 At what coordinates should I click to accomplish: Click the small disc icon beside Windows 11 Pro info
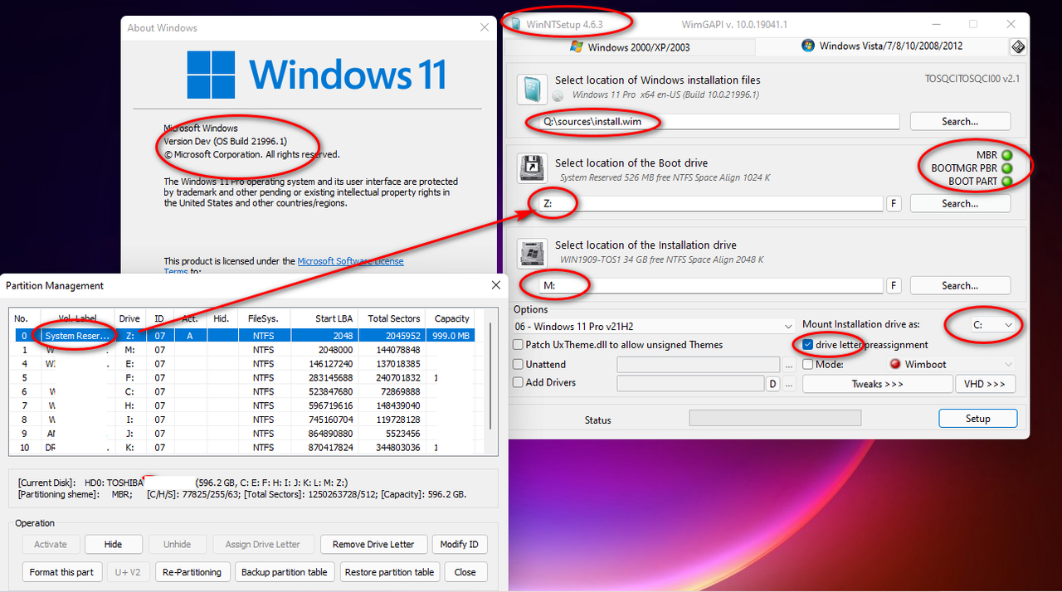(558, 95)
